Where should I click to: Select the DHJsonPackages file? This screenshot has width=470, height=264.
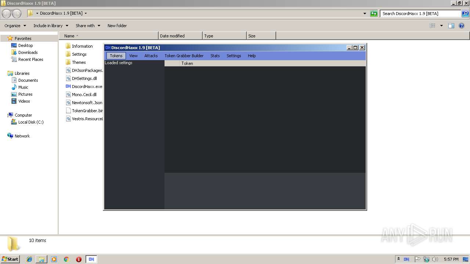tap(84, 70)
